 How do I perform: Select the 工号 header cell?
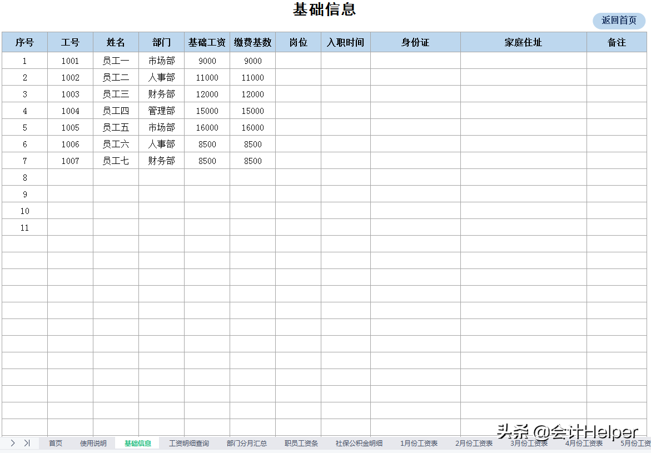70,42
